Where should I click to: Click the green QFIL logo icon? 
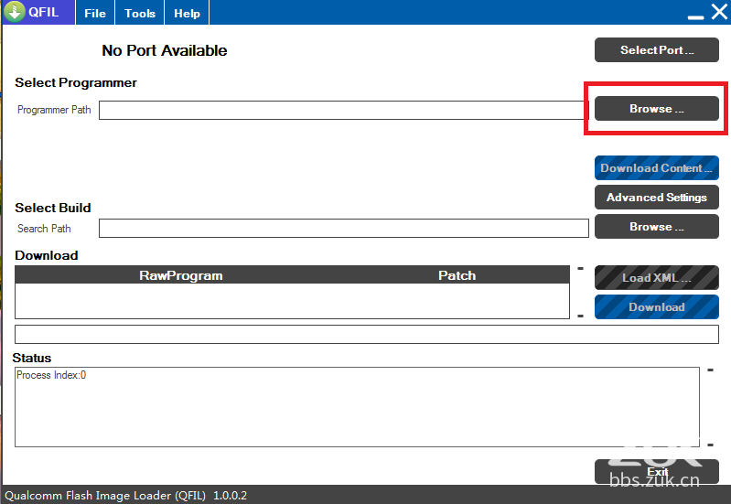14,13
